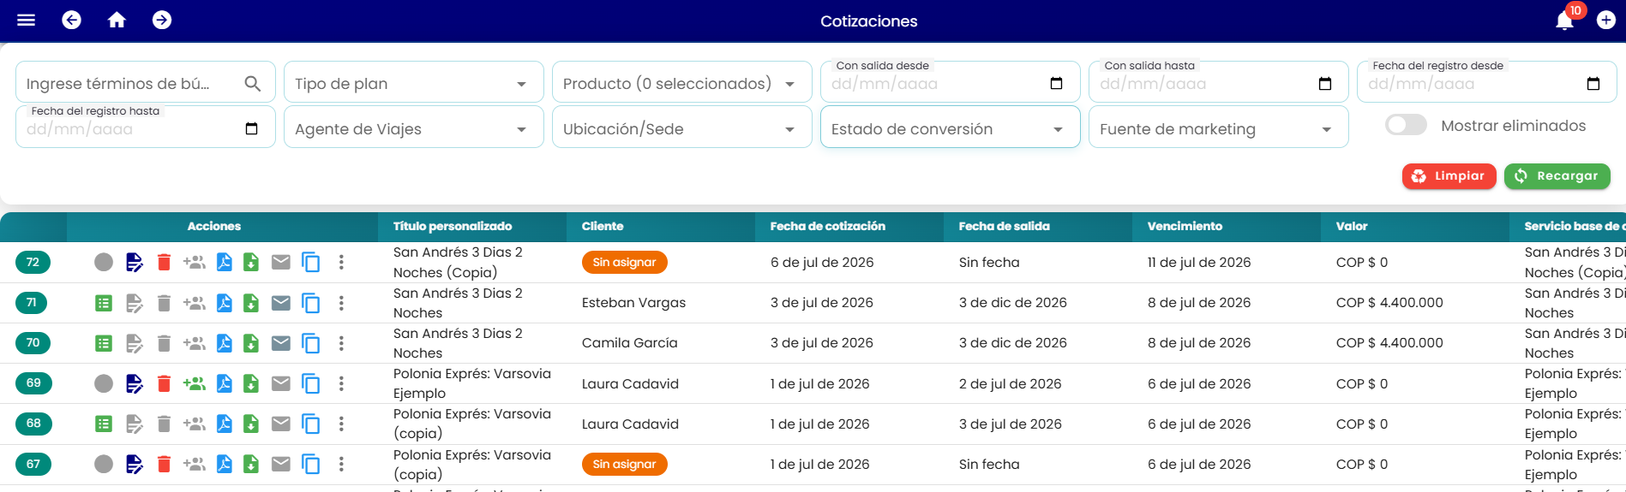Open the notifications bell

(1564, 21)
